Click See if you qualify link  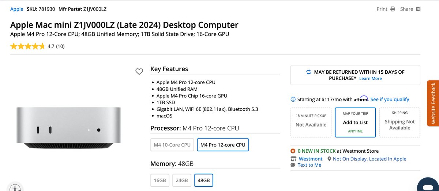[390, 100]
